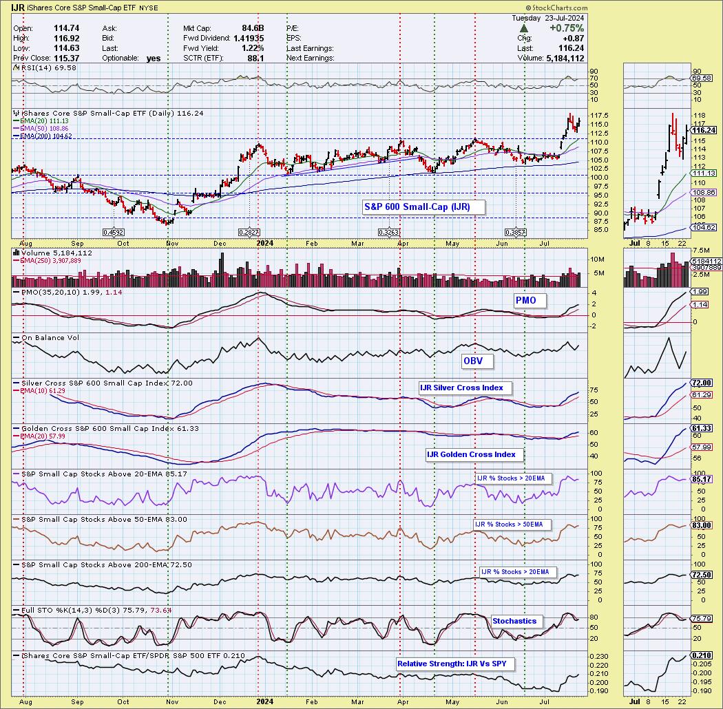Click the 116.24 price tag in zoom panel

click(x=703, y=131)
